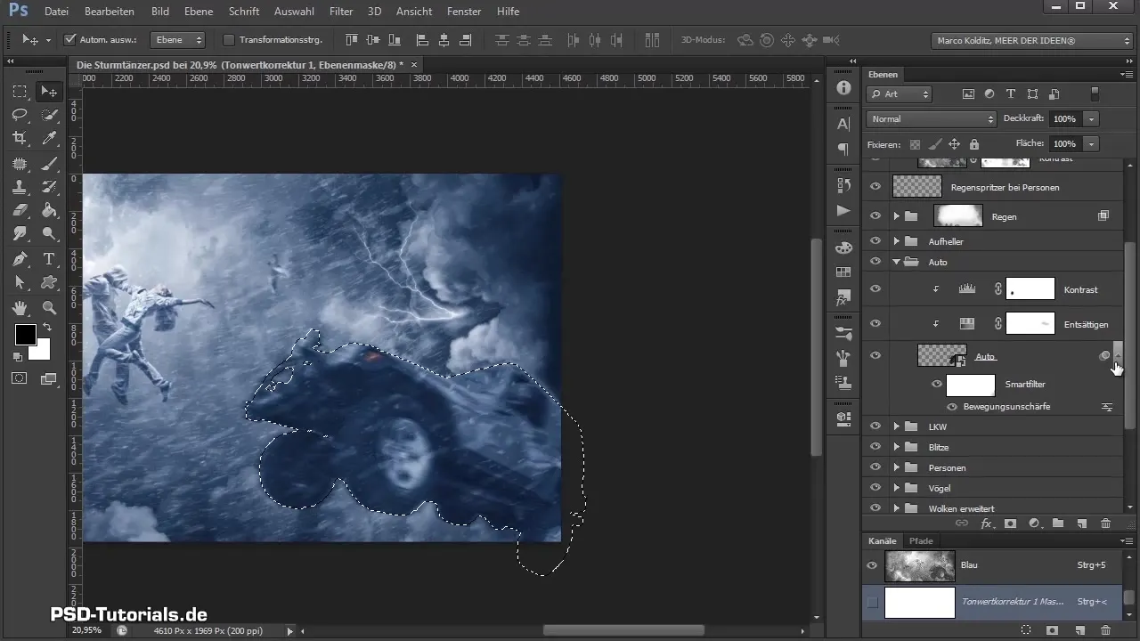Open the Info panel icon
This screenshot has height=641, width=1140.
click(843, 88)
